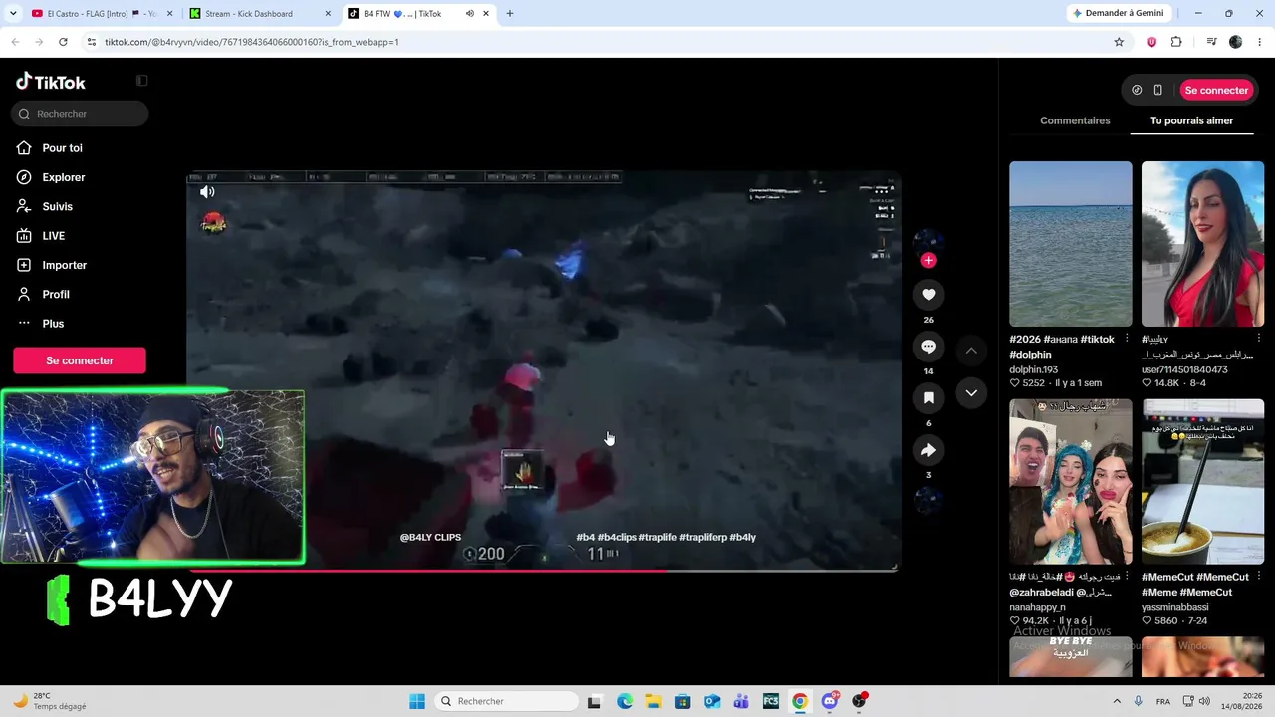Click the sidebar Se connecter button

click(x=80, y=360)
